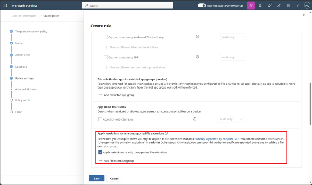The image size is (312, 185).
Task: Toggle New Microsoft Purview portal switch
Action: coord(202,5)
